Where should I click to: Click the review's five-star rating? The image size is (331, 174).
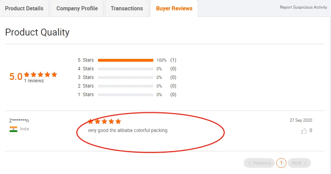[x=104, y=121]
